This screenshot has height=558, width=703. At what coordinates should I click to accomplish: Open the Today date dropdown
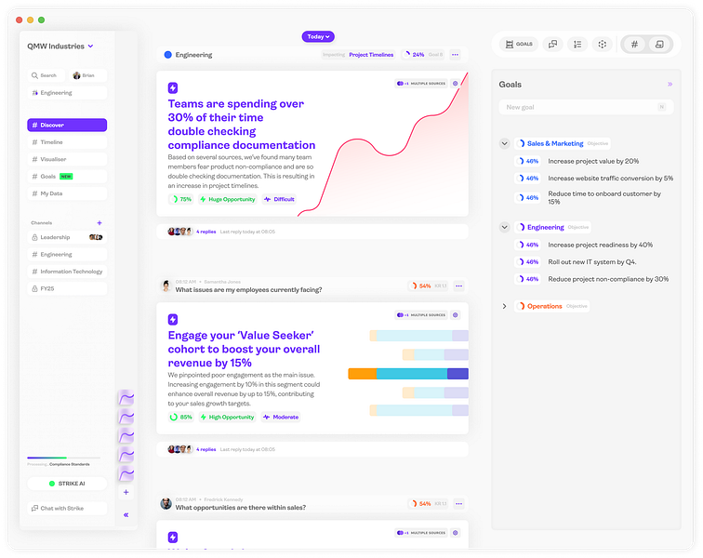[318, 37]
